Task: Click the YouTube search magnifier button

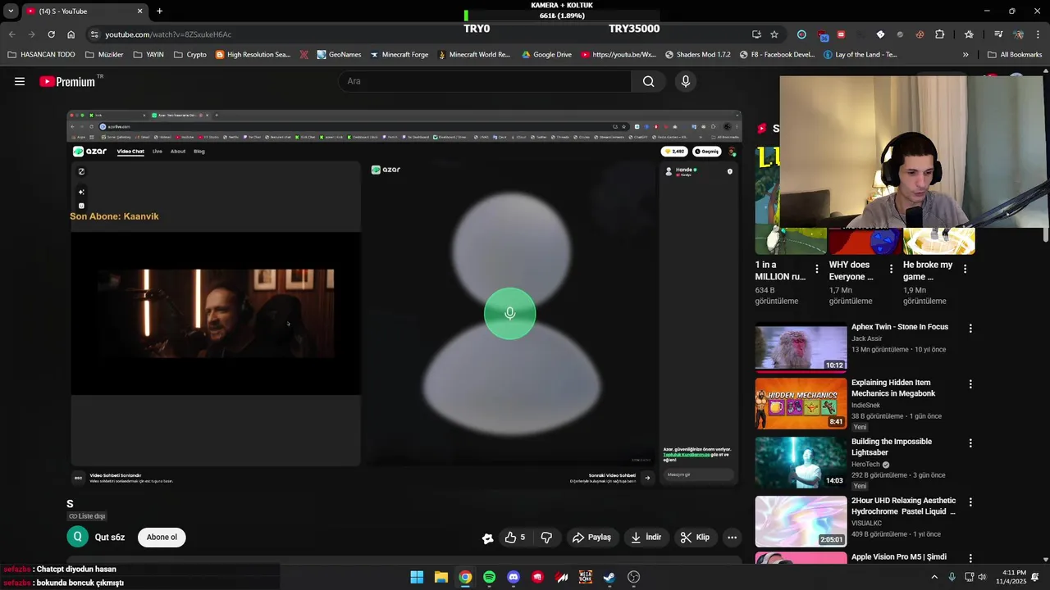Action: coord(648,81)
